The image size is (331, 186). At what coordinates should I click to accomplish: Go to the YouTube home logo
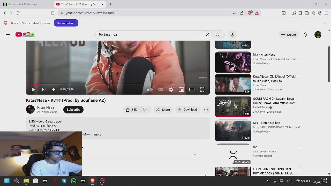(25, 34)
